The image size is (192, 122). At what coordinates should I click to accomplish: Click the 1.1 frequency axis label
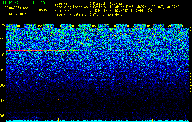(2, 40)
